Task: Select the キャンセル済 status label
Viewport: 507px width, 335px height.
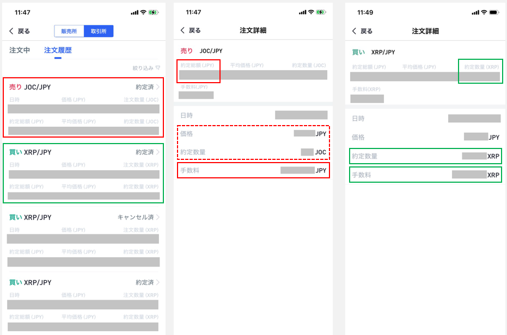Action: (136, 217)
